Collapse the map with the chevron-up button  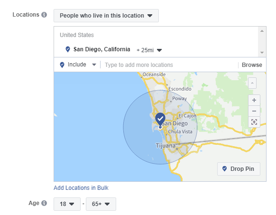point(252,83)
